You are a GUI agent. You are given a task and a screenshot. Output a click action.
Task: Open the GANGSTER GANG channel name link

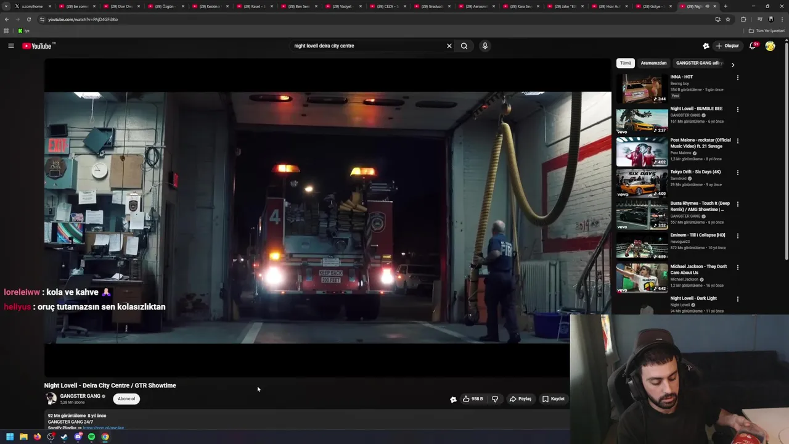tap(80, 397)
